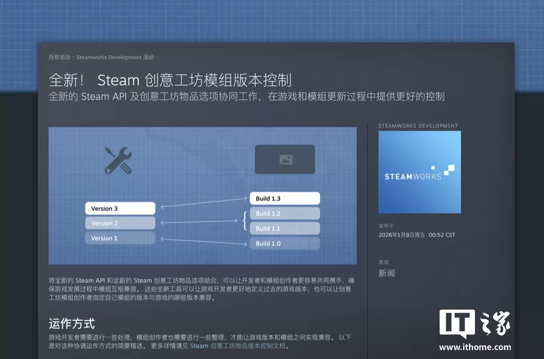Open the Steamworks Development logo image
This screenshot has width=544, height=359.
tap(419, 172)
